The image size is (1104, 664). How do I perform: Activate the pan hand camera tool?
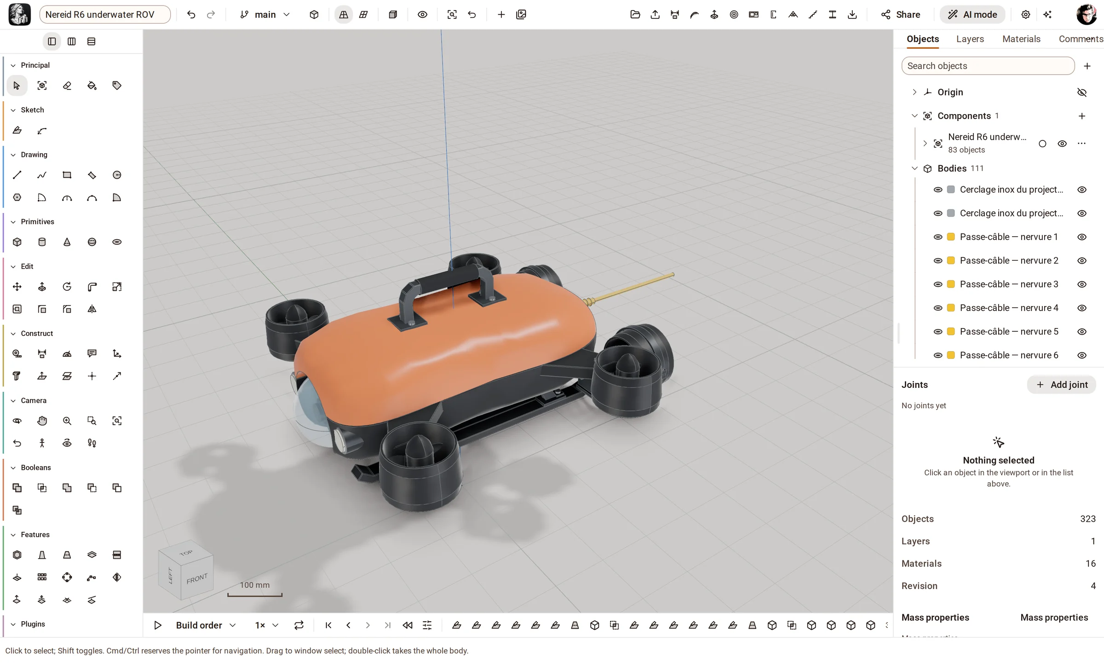[42, 421]
